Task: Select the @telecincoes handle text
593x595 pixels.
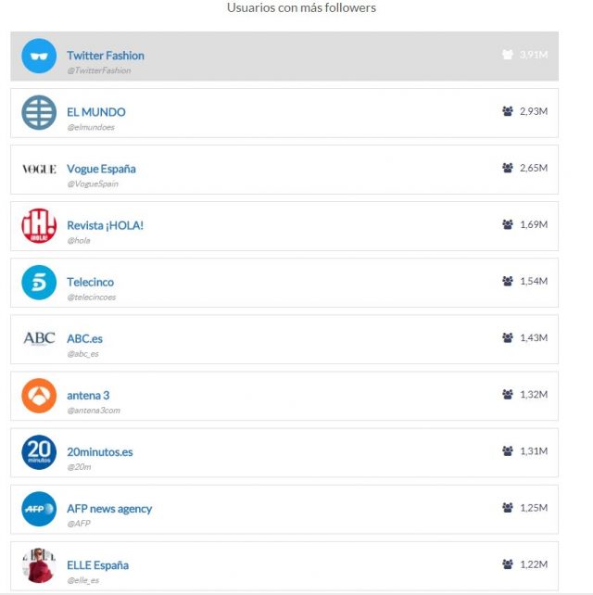Action: tap(92, 297)
